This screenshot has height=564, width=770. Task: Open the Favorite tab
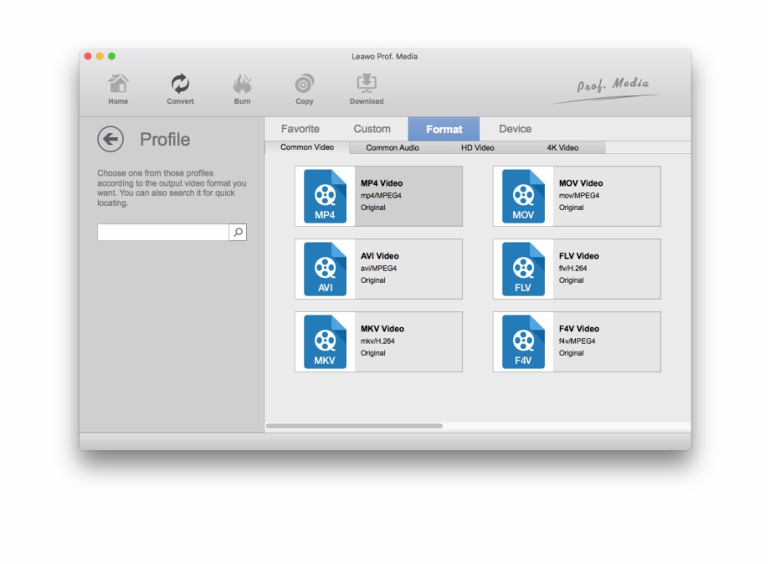click(301, 128)
